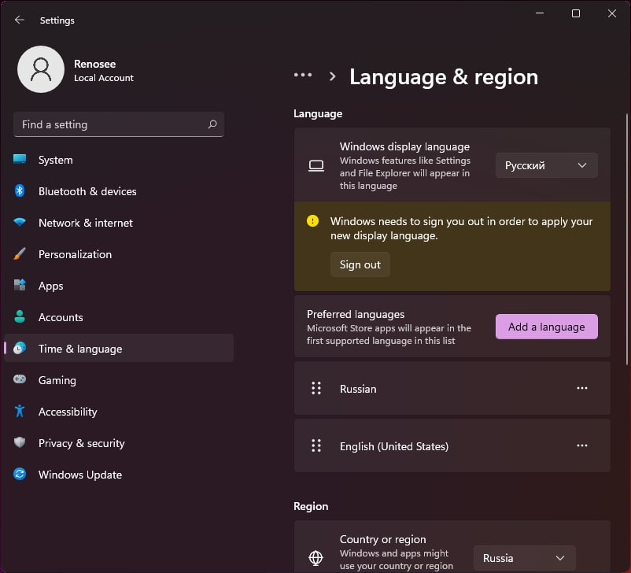Go to Privacy & security
Image resolution: width=631 pixels, height=573 pixels.
119,443
